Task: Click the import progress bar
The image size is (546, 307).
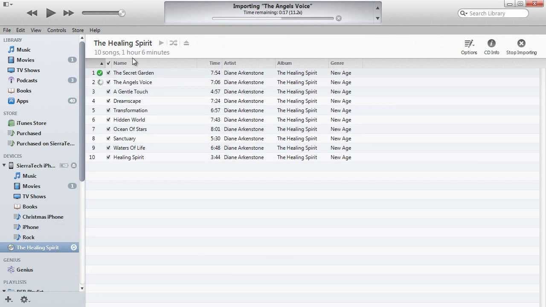Action: click(x=273, y=18)
